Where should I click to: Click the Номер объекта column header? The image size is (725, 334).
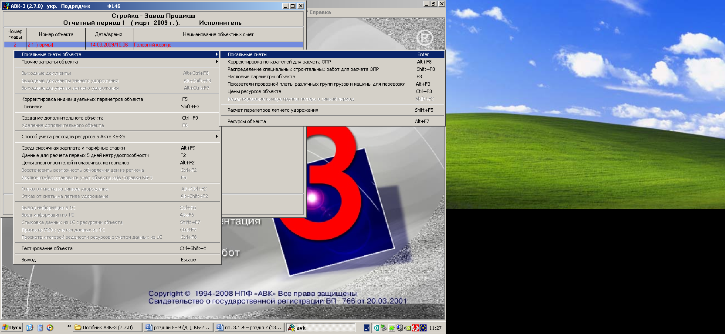56,34
